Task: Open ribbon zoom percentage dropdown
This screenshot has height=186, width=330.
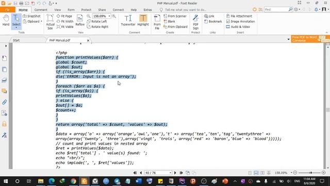Action: point(109,16)
